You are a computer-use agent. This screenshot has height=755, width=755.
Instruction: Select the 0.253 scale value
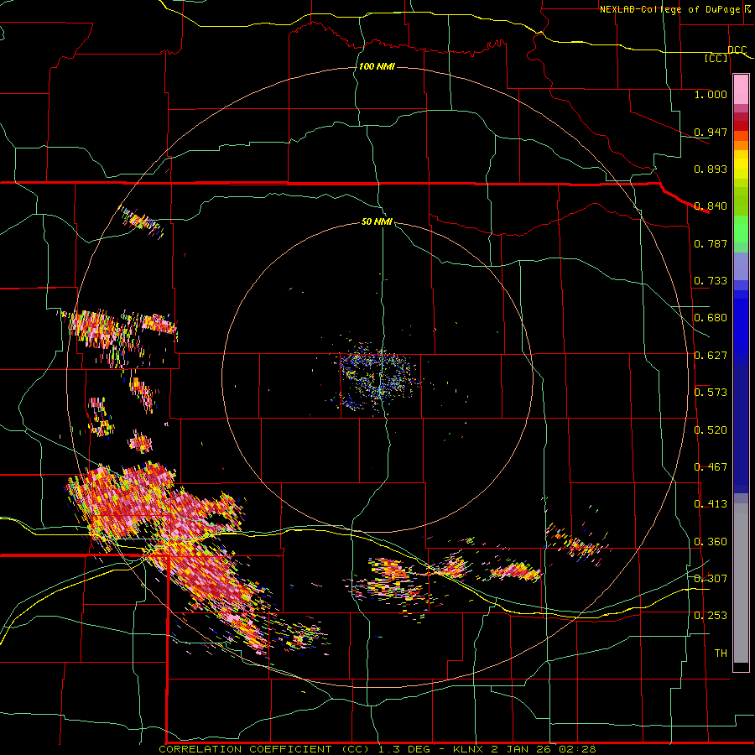(x=711, y=616)
